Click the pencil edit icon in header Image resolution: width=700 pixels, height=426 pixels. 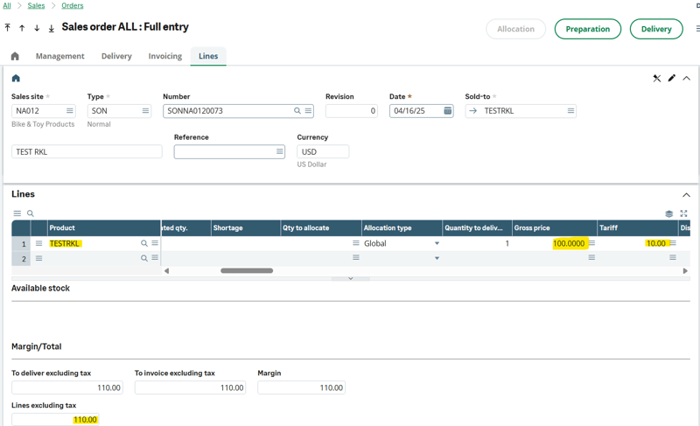pos(672,79)
